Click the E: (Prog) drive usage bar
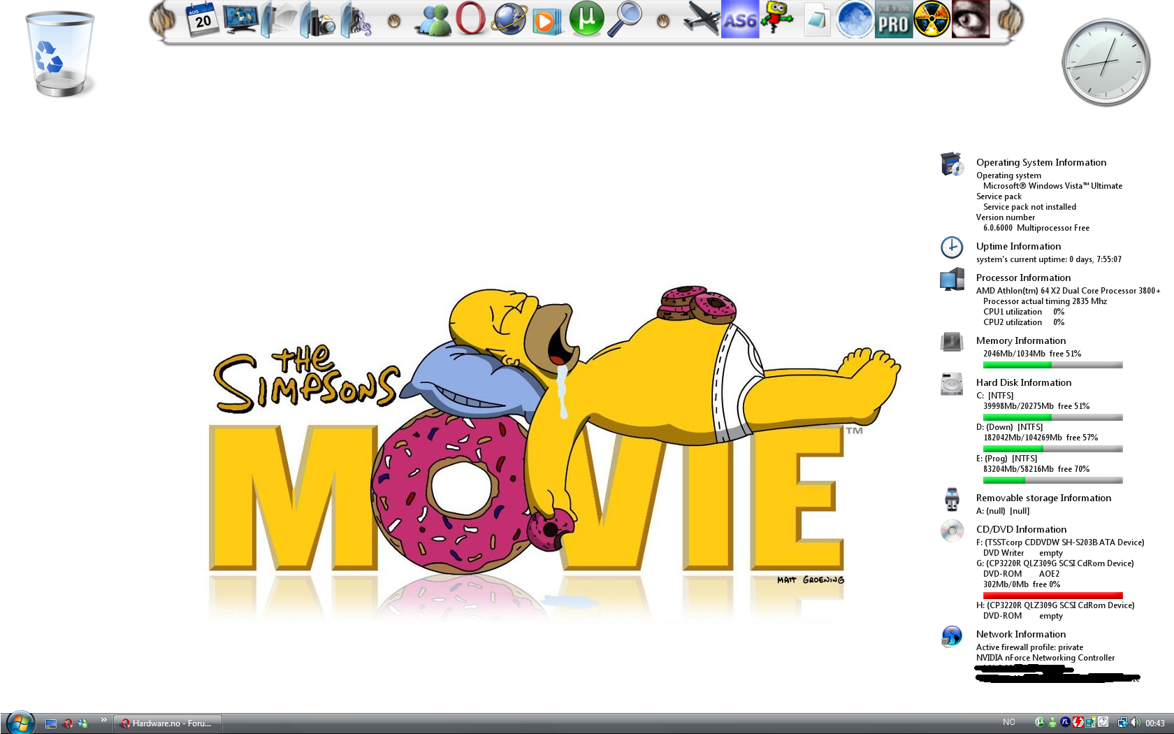Image resolution: width=1174 pixels, height=734 pixels. click(1052, 480)
